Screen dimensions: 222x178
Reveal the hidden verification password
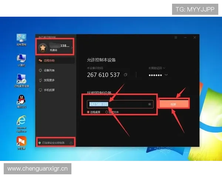coord(166,75)
